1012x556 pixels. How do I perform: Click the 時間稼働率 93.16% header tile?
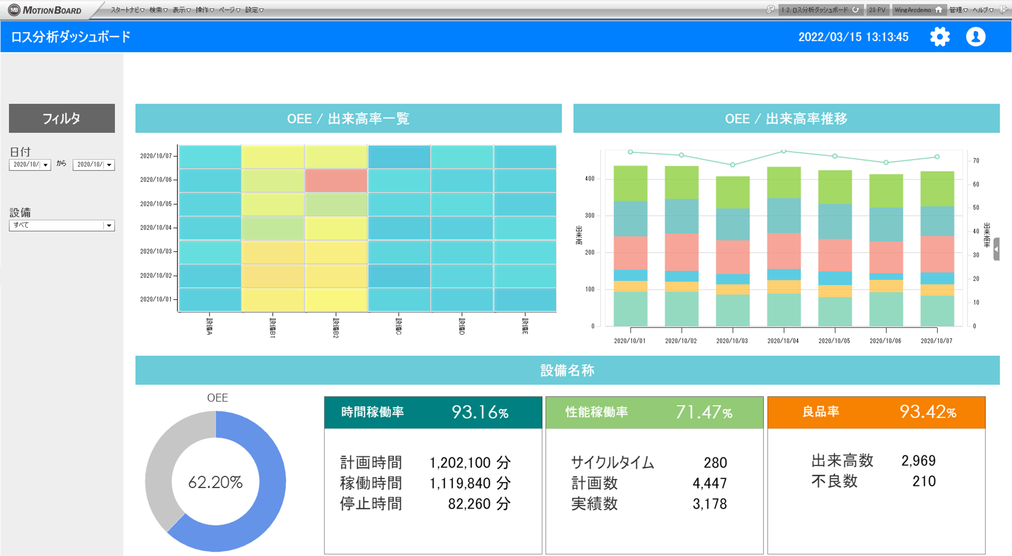tap(432, 412)
